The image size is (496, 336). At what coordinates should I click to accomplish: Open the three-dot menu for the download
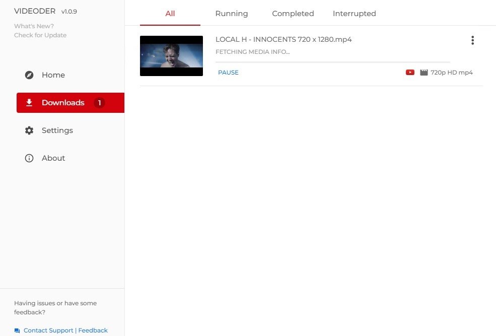[473, 40]
